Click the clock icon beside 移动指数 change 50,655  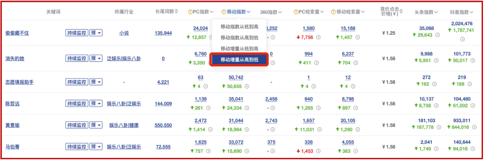pyautogui.click(x=247, y=86)
